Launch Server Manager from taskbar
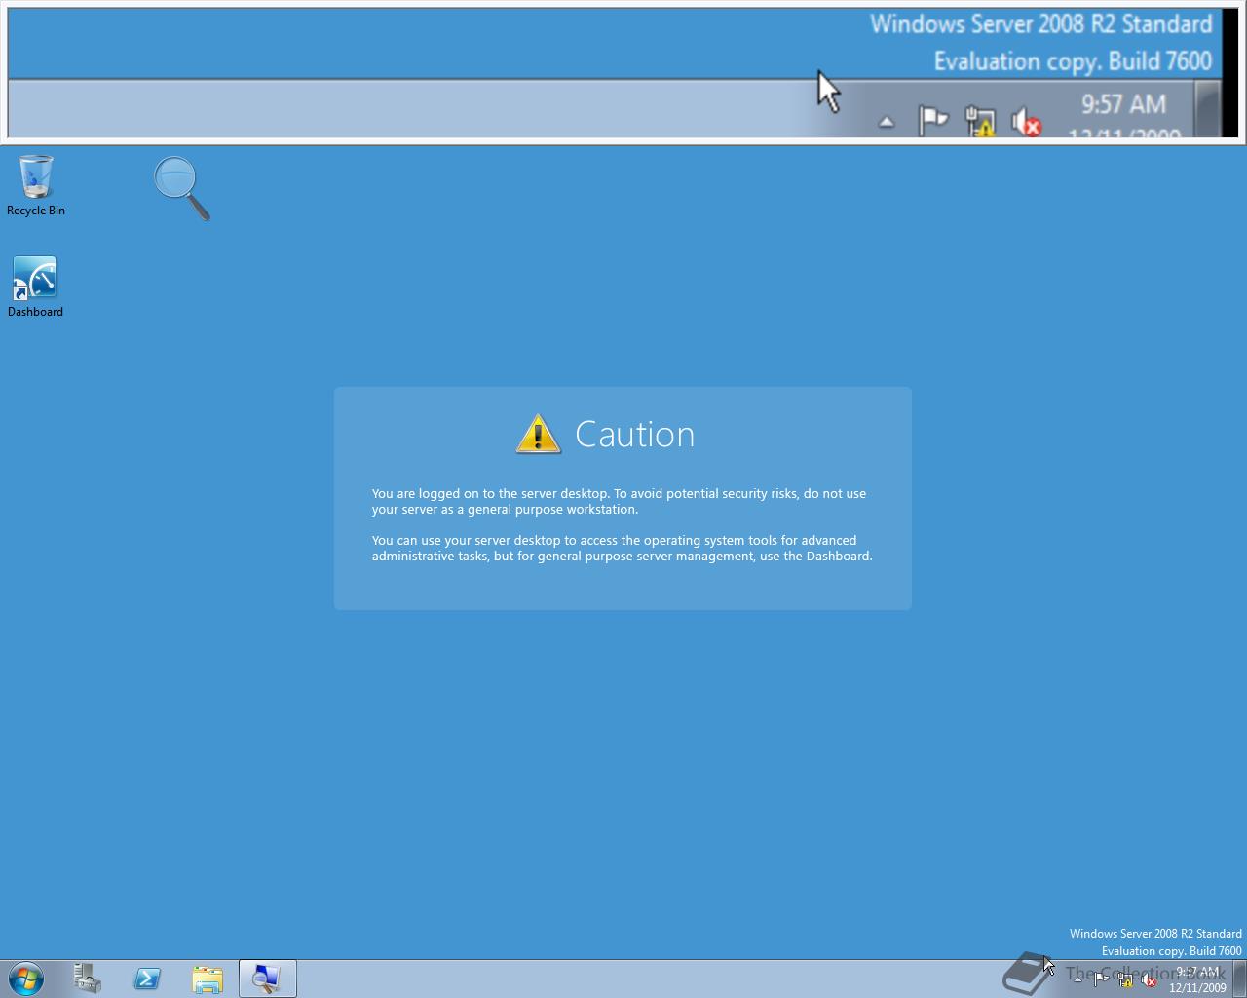Image resolution: width=1247 pixels, height=998 pixels. (x=88, y=979)
